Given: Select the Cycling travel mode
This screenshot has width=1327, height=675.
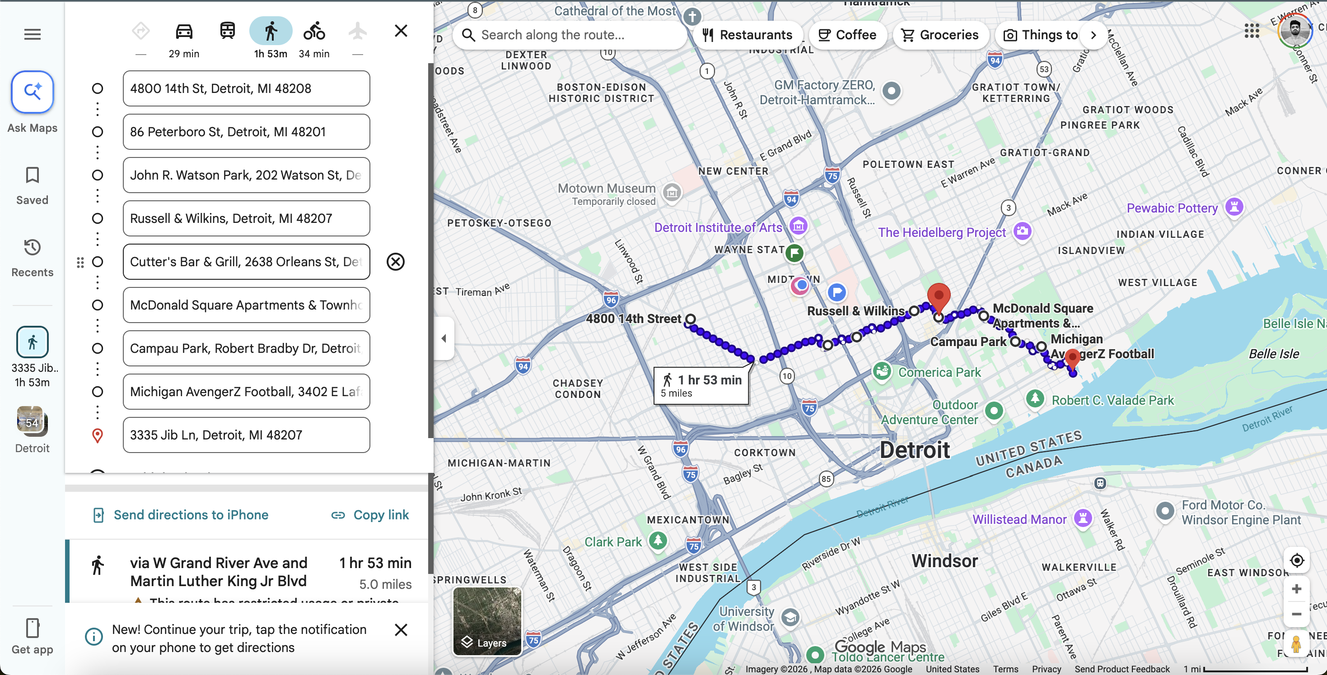Looking at the screenshot, I should point(314,32).
